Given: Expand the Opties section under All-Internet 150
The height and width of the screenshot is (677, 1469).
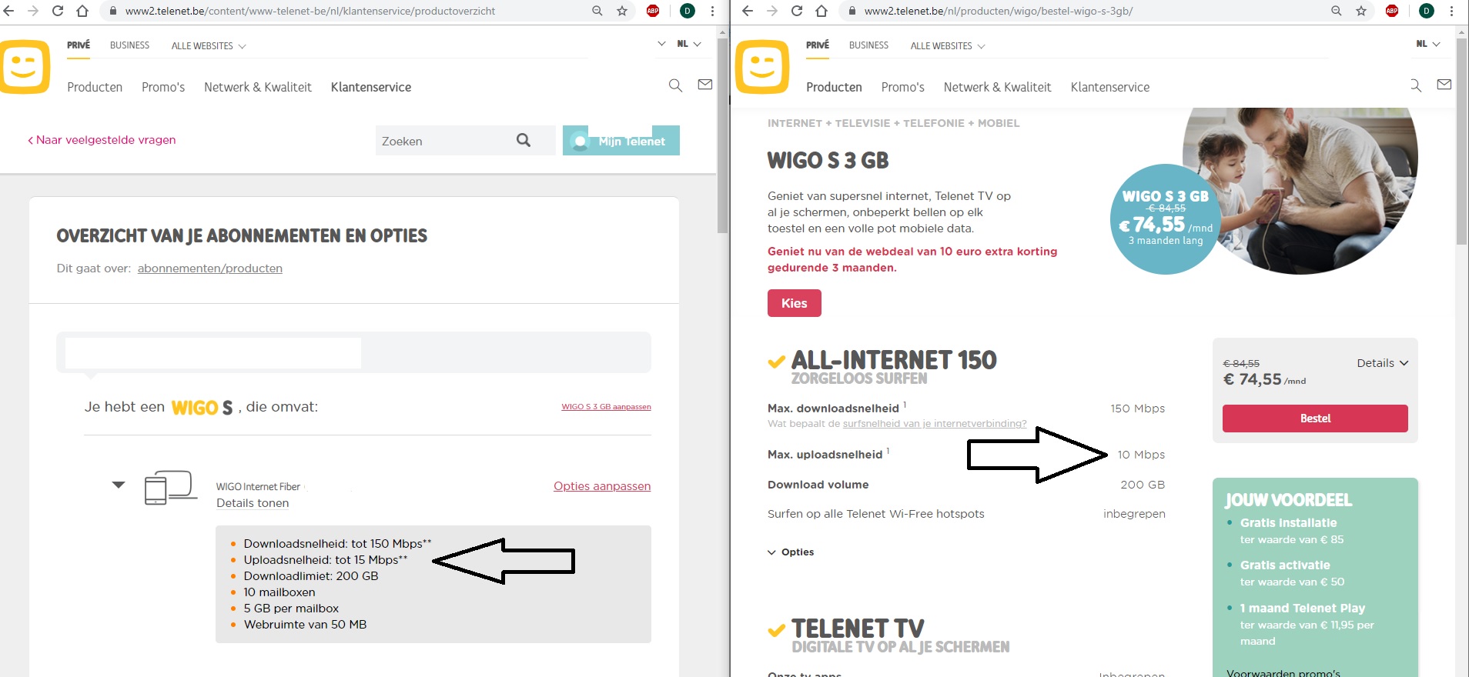Looking at the screenshot, I should [x=791, y=552].
